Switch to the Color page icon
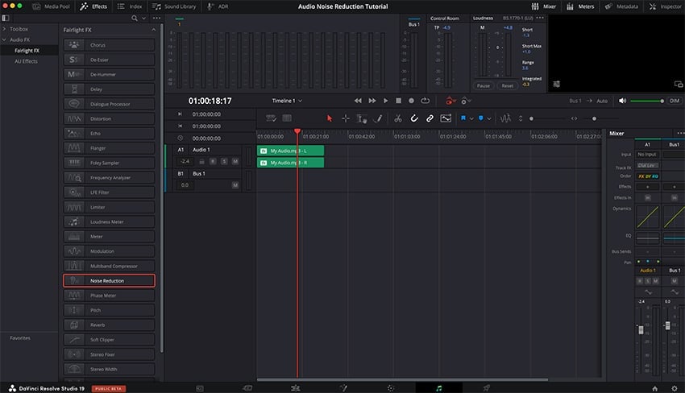685x393 pixels. tap(391, 388)
